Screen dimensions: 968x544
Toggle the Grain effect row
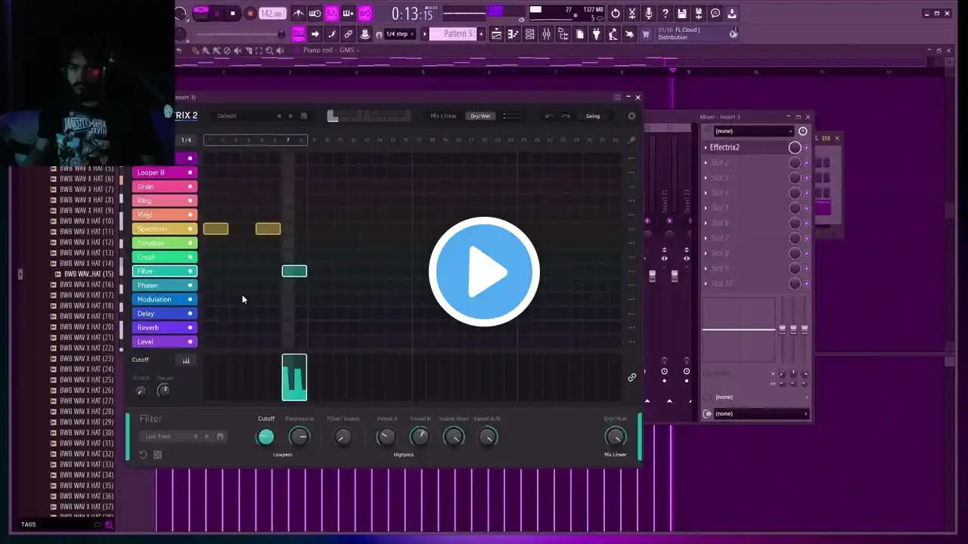point(165,187)
